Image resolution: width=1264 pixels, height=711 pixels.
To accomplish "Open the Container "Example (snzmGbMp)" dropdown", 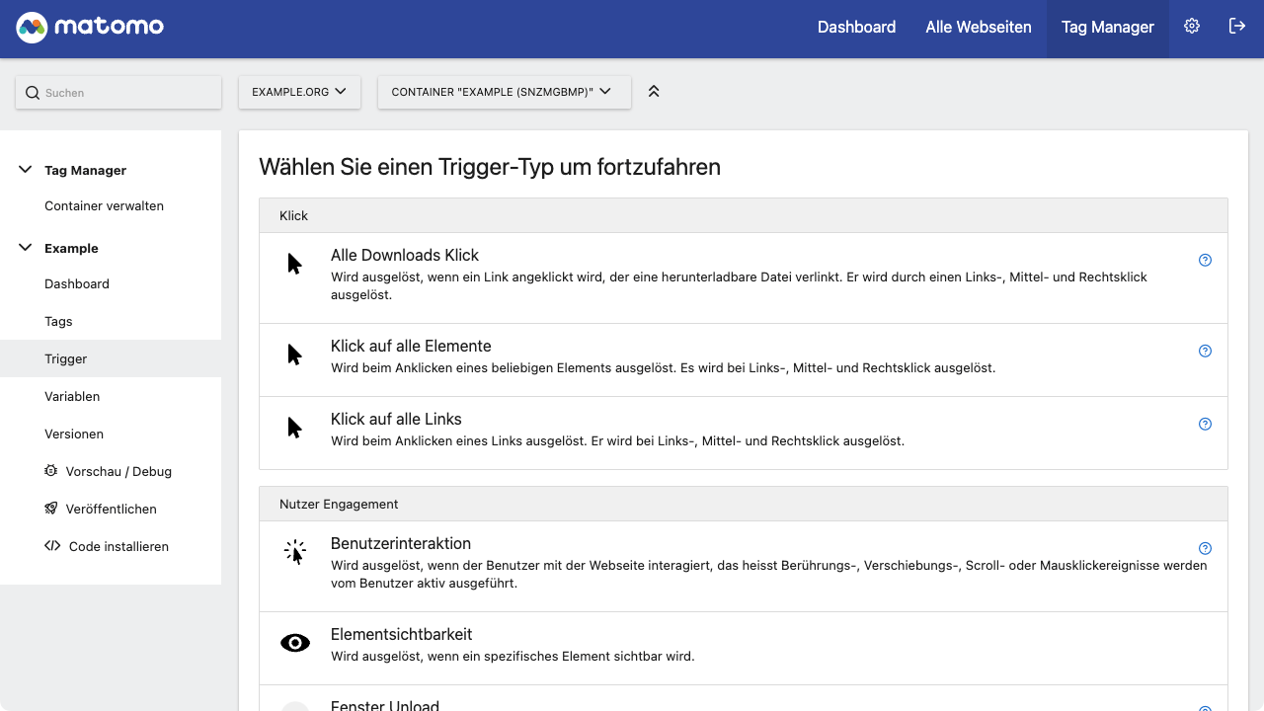I will point(505,92).
